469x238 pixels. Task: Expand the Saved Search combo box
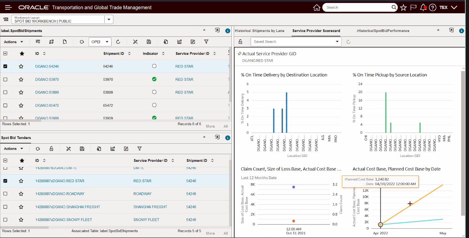(x=337, y=42)
